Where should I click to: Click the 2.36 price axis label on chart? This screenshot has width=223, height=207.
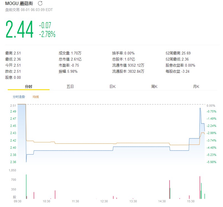(13, 162)
